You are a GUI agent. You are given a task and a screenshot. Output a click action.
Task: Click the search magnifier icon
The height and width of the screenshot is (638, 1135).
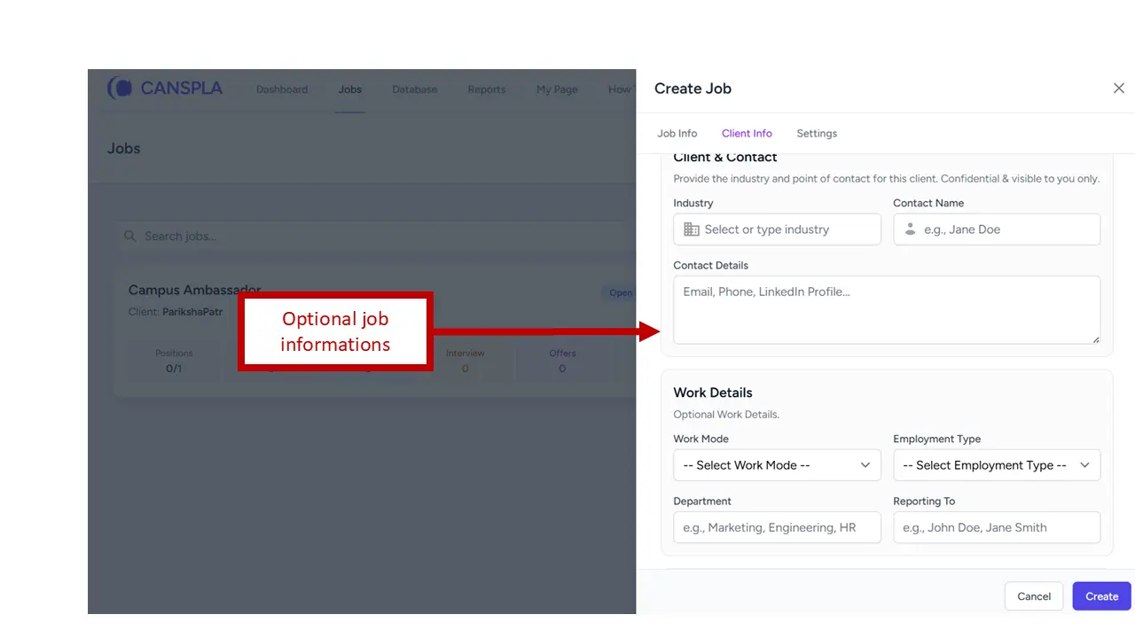[x=130, y=237]
